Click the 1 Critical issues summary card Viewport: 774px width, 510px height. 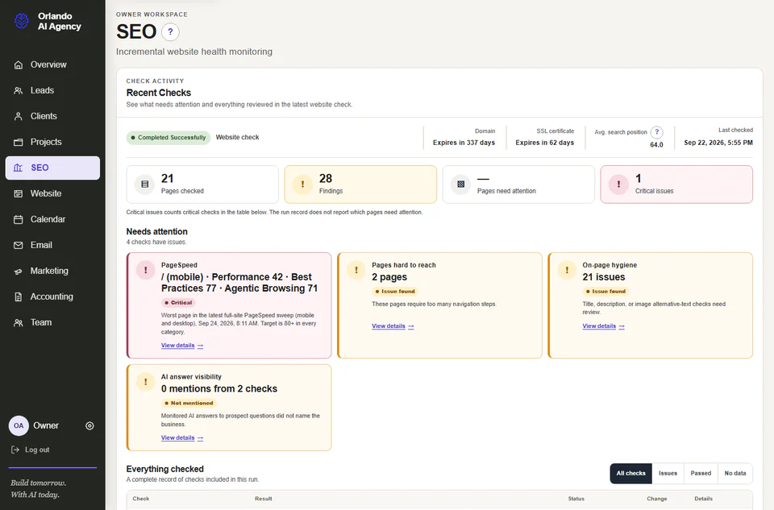click(x=676, y=185)
